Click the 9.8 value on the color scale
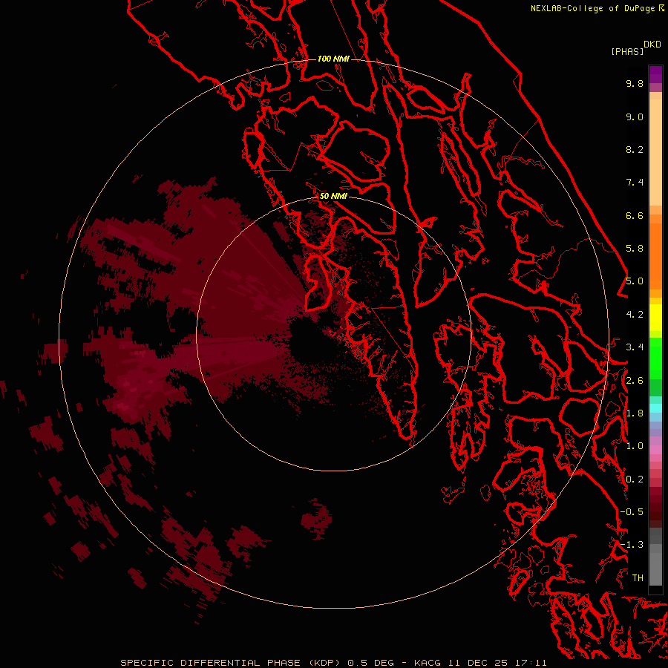Screen dimensions: 668x668 [635, 83]
